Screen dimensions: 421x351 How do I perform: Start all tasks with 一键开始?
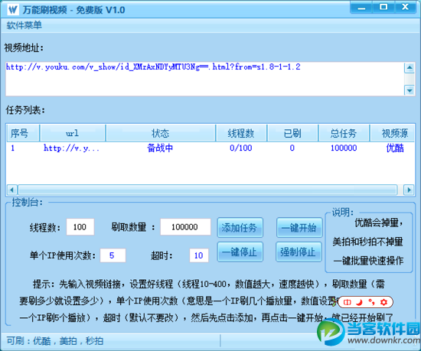(x=299, y=227)
